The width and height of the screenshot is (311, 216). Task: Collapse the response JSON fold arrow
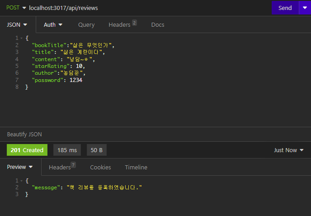point(21,181)
